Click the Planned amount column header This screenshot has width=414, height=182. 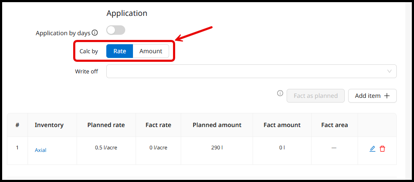pos(217,125)
